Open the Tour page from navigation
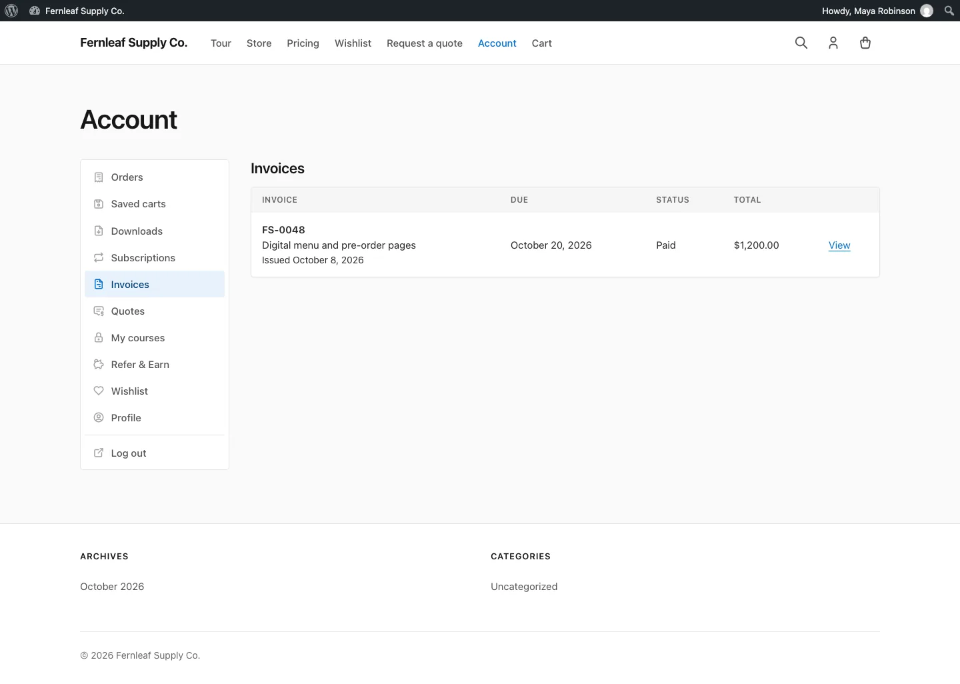Image resolution: width=960 pixels, height=684 pixels. (221, 43)
